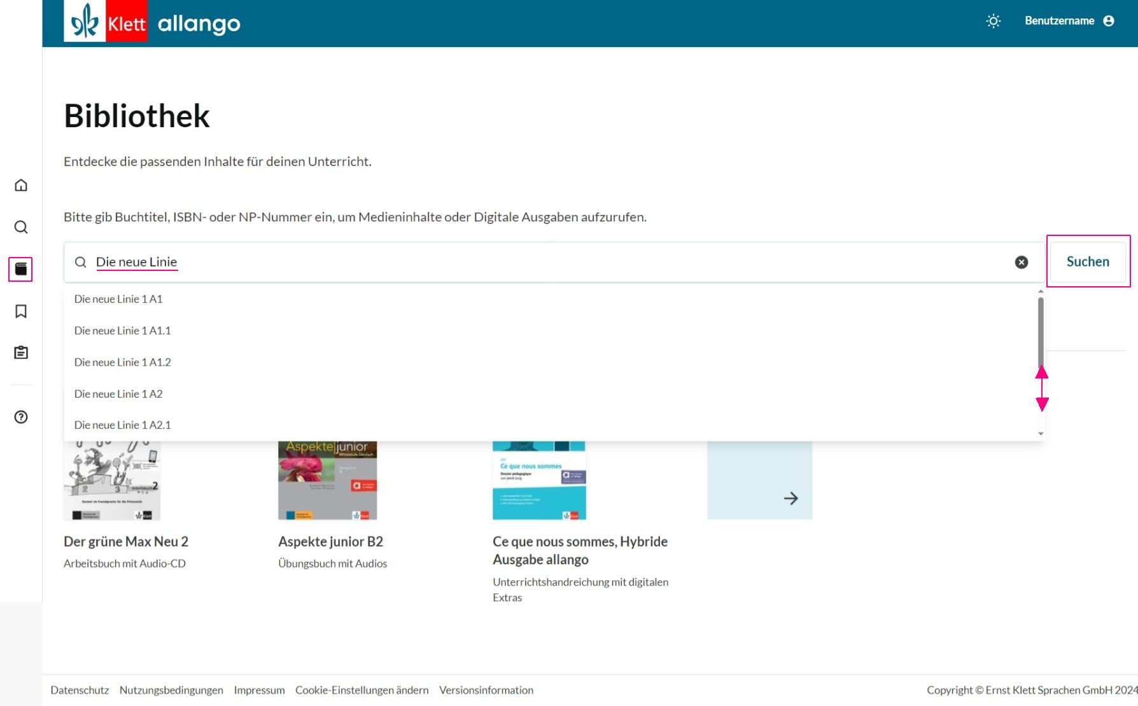Click Übungsbuch mit Audios subtitle

(332, 564)
